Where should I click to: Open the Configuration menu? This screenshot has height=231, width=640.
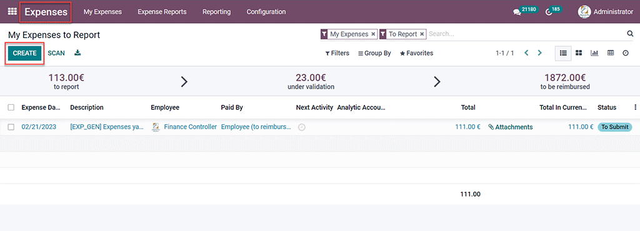point(266,12)
